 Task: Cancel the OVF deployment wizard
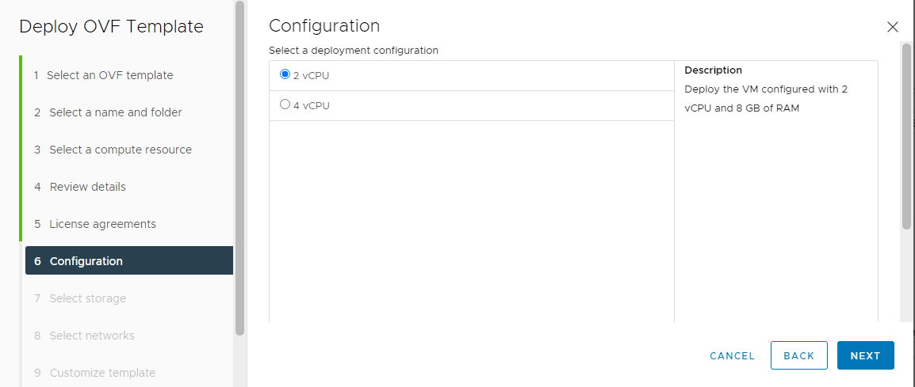click(x=733, y=356)
